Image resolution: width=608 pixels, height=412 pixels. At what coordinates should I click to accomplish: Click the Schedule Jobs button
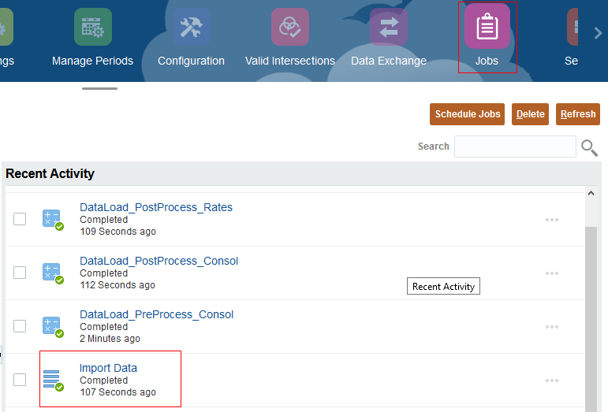[x=468, y=114]
